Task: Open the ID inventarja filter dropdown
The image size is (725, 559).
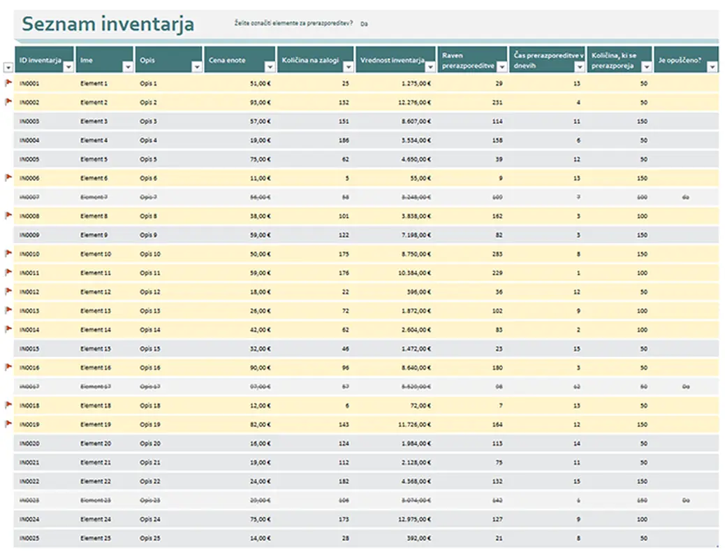Action: pos(68,67)
